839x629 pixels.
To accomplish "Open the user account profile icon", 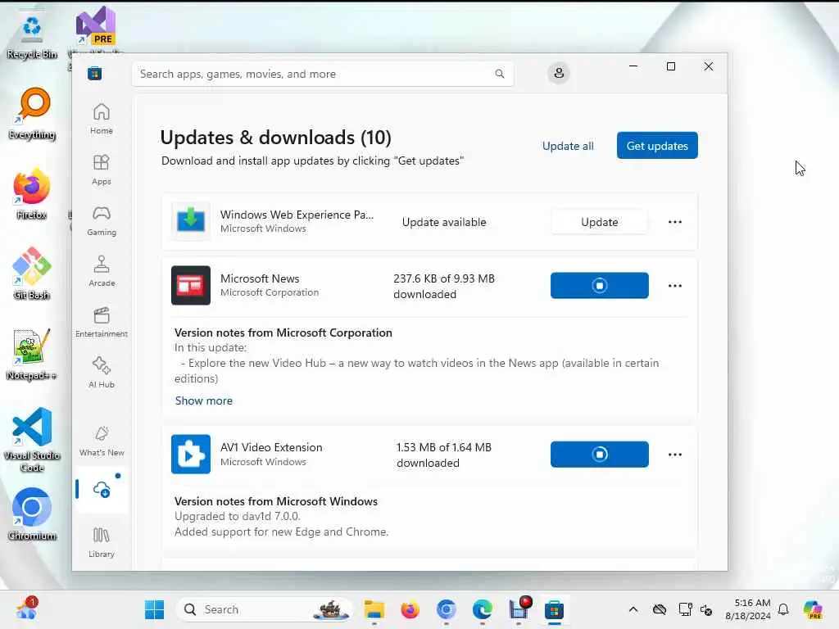I will pyautogui.click(x=559, y=73).
